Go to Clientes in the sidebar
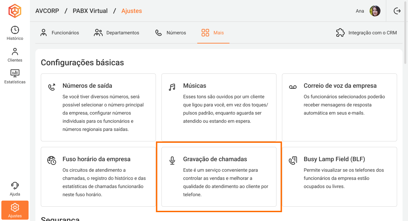 tap(15, 55)
